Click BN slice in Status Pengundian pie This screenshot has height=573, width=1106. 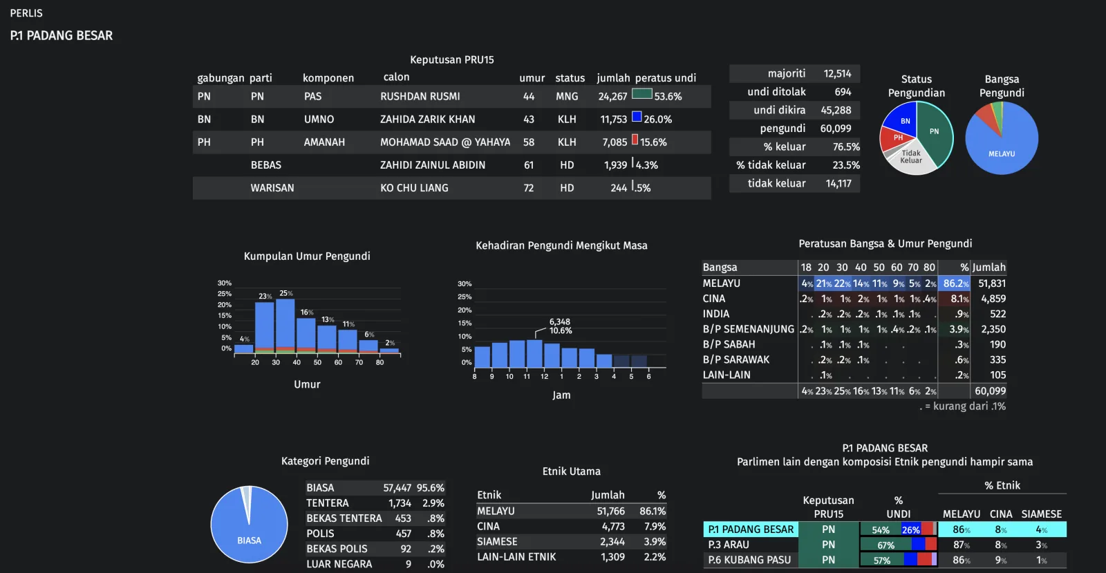(903, 119)
